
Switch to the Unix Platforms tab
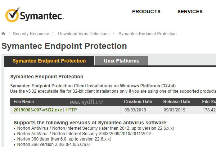122,61
